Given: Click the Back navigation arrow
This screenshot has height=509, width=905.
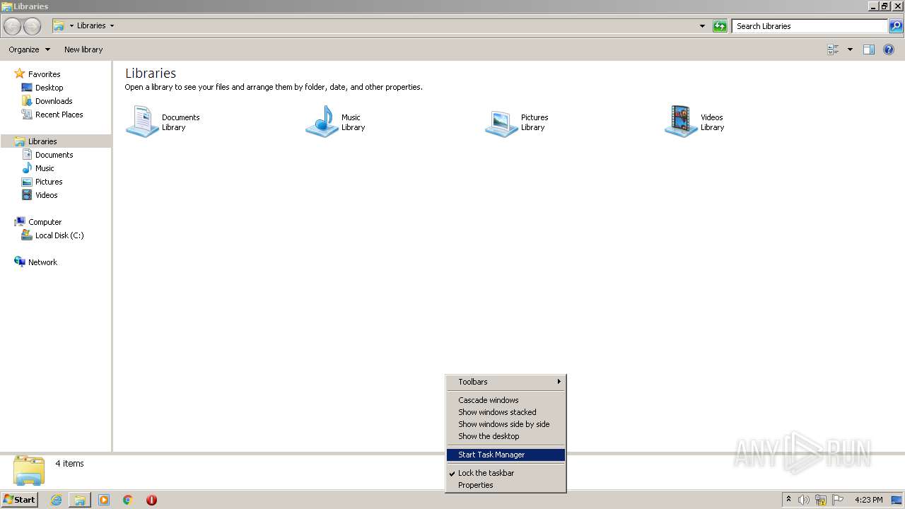Looking at the screenshot, I should coord(13,26).
